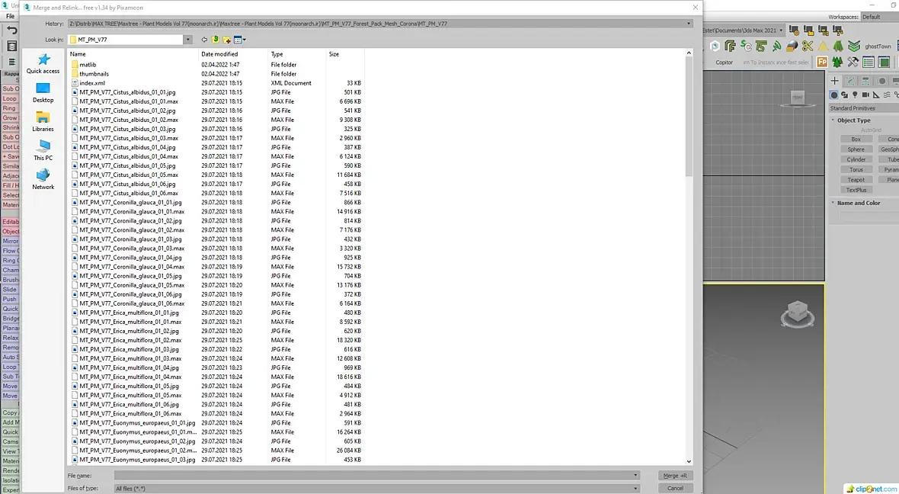Open the Workspaces Default dropdown
Screen dimensions: 899x494
tap(879, 18)
